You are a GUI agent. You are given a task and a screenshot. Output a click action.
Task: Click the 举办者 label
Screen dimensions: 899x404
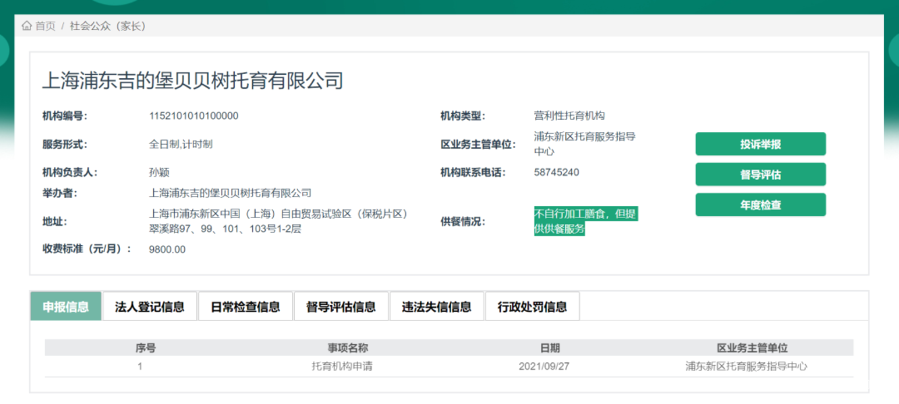click(59, 193)
